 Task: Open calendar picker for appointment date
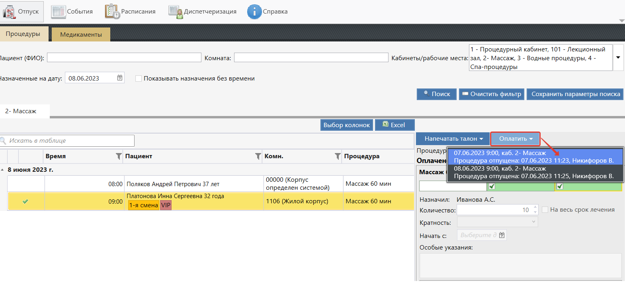click(120, 78)
